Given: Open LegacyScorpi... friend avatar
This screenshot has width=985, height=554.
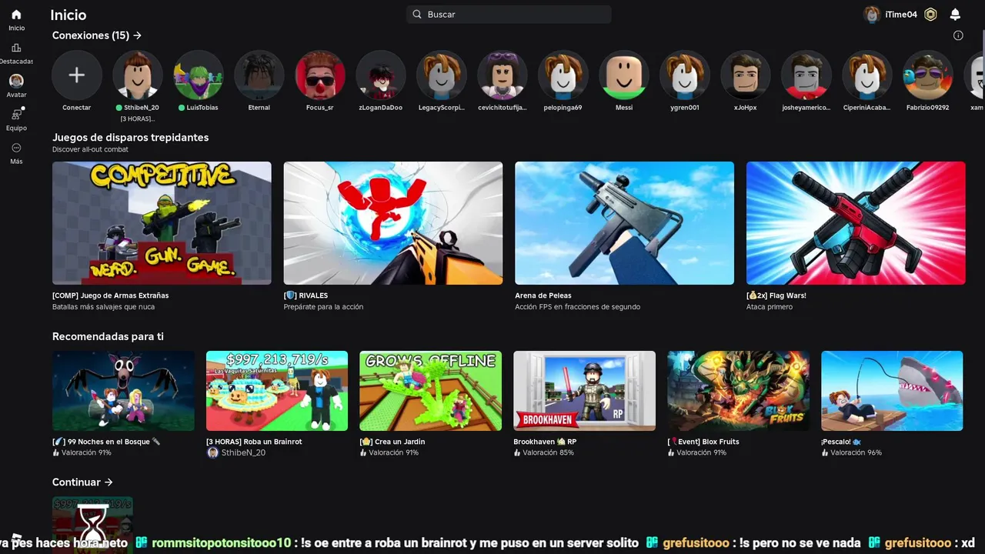Looking at the screenshot, I should [442, 75].
